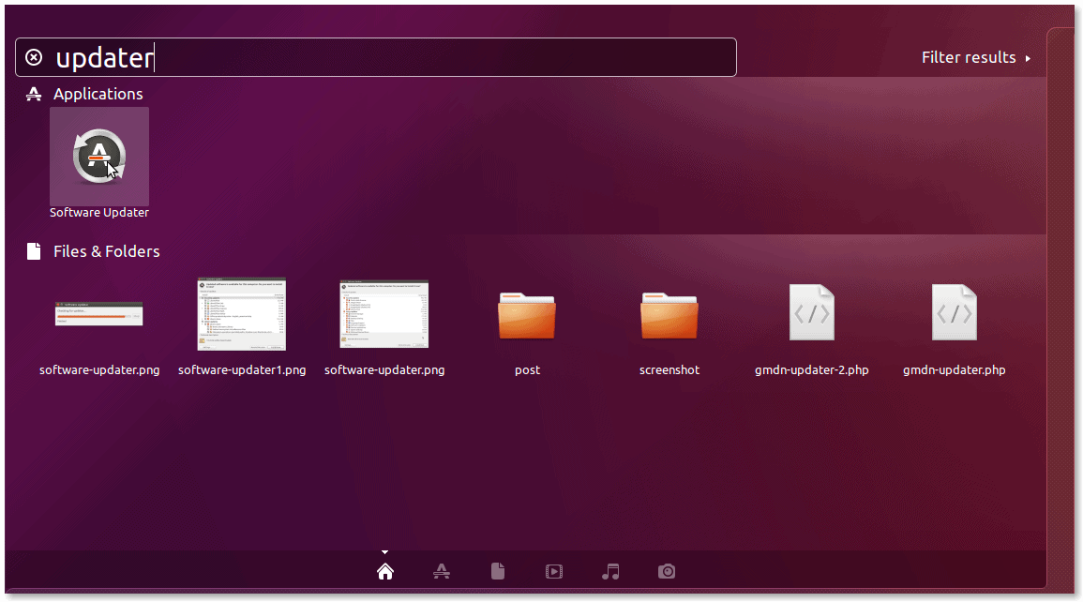Switch to the Video lens icon
This screenshot has height=602, width=1083.
pyautogui.click(x=554, y=572)
